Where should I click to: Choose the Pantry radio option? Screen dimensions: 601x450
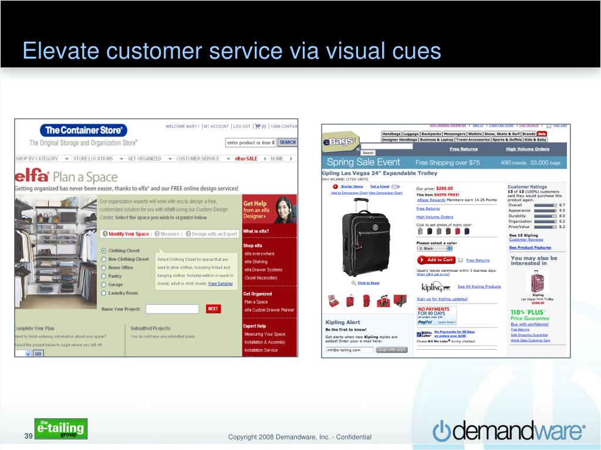coord(103,276)
